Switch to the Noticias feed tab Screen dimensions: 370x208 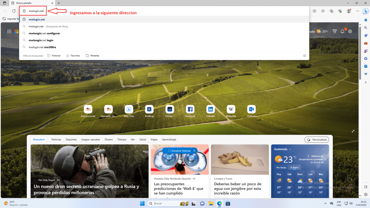coord(56,139)
